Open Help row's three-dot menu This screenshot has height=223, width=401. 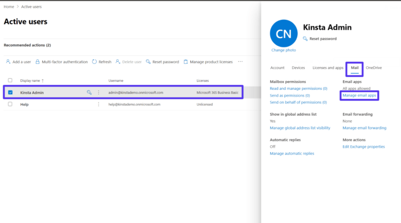click(x=98, y=104)
